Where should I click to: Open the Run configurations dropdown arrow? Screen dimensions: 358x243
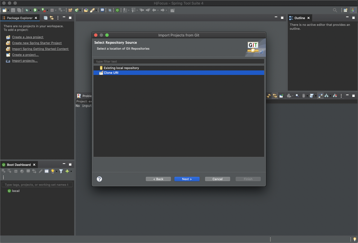pyautogui.click(x=39, y=10)
